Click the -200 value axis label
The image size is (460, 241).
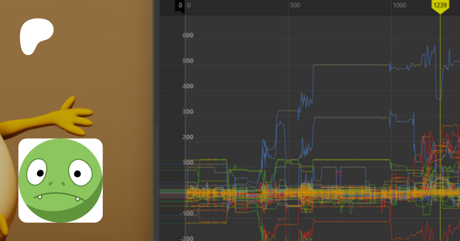point(187,238)
